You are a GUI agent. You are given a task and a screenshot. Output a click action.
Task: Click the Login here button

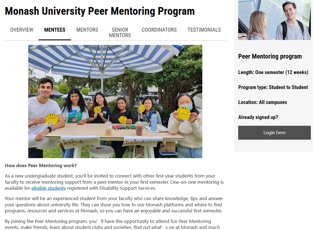[274, 133]
